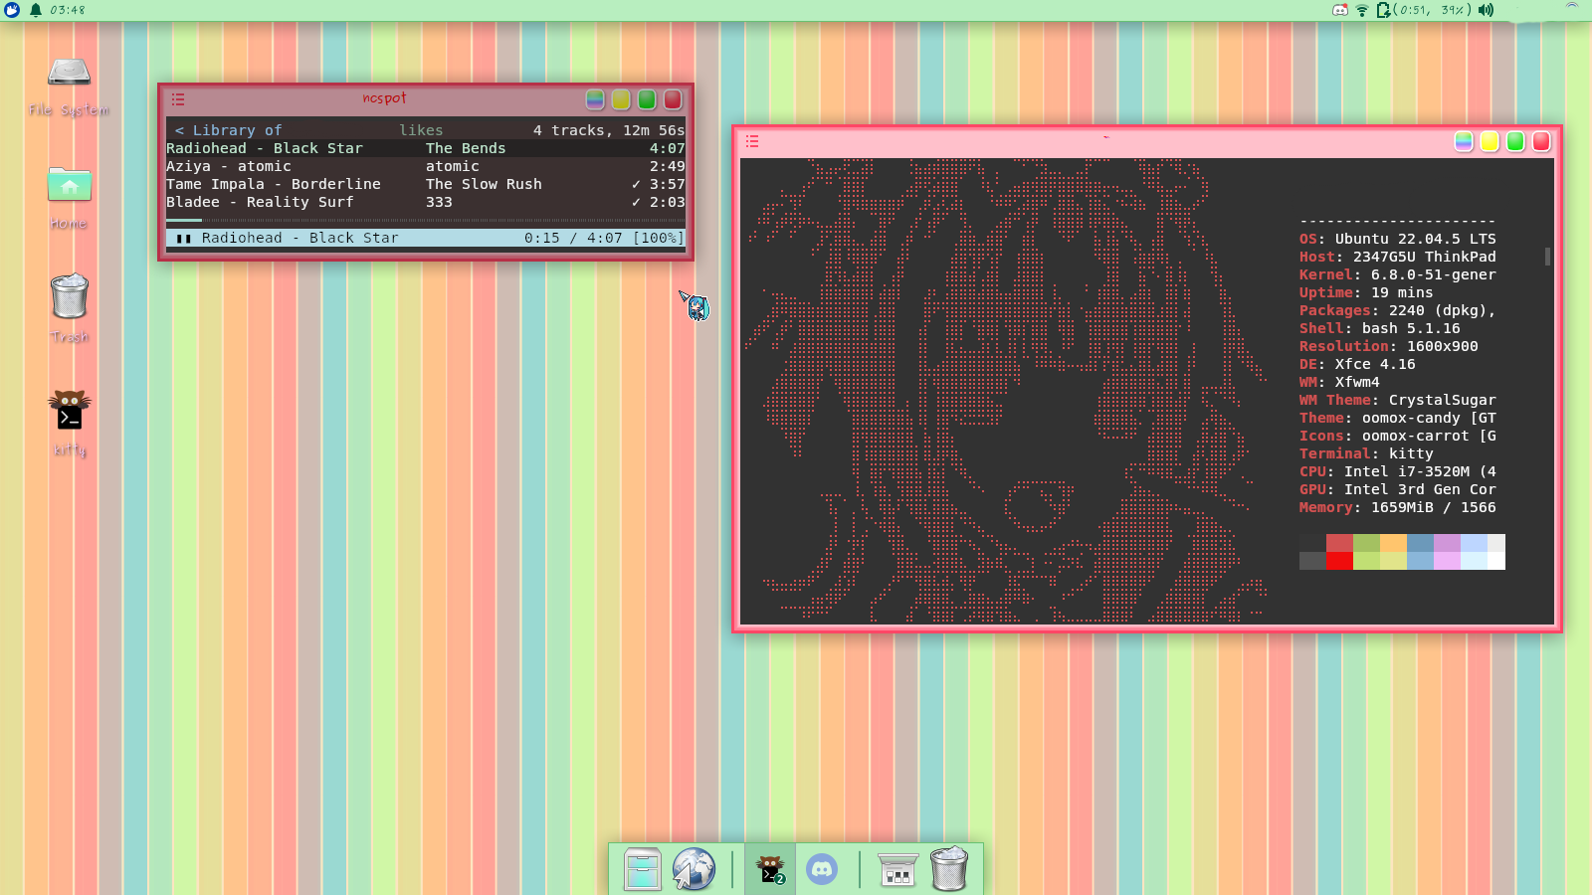Click the bright red swatch in neofetch palette
Viewport: 1592px width, 895px height.
tap(1339, 561)
